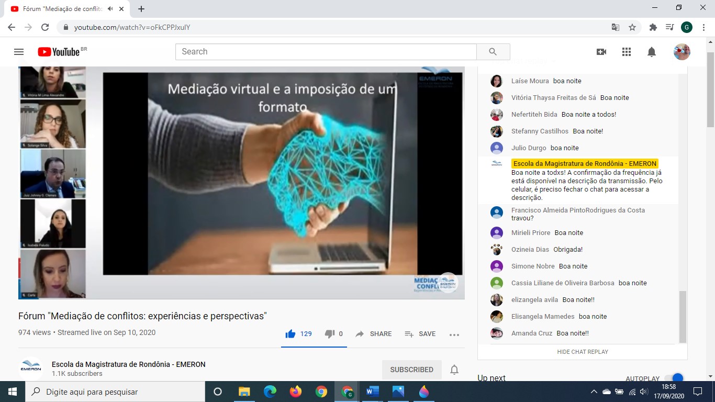Dislike the video with thumbs down

330,334
